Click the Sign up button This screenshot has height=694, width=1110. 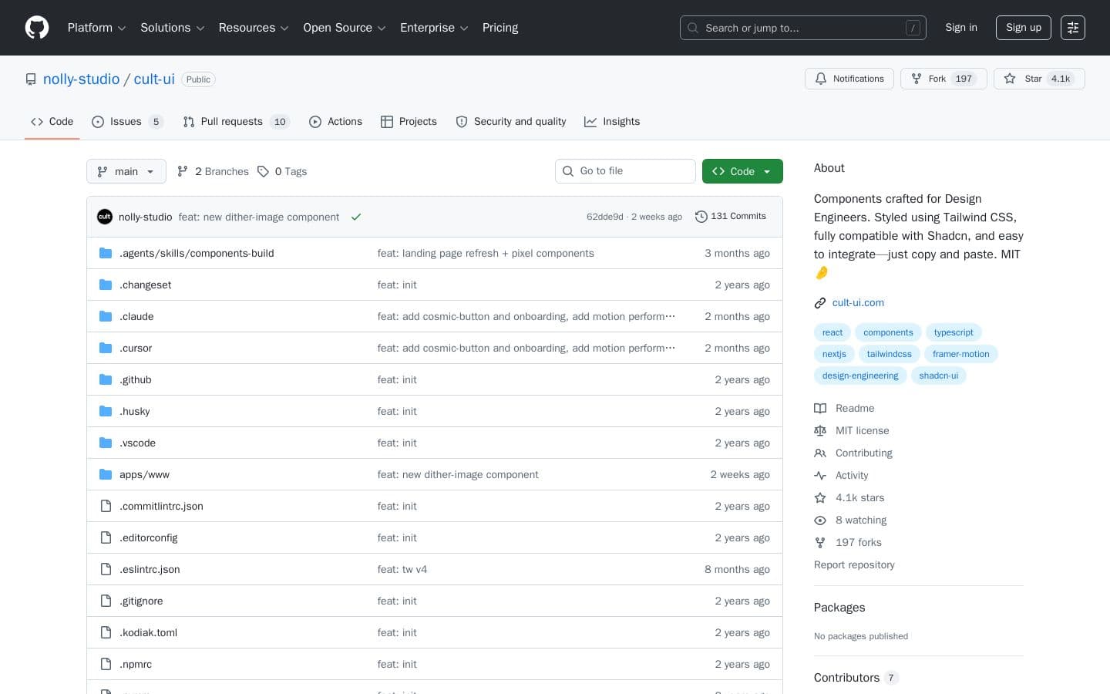(1024, 28)
